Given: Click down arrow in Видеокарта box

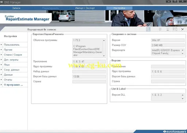Looking at the screenshot, I should 183,53.
